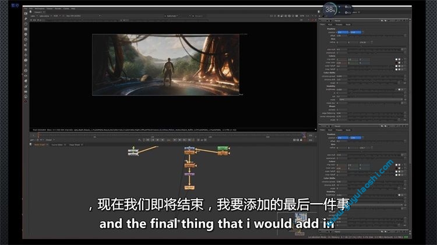Open the viewer rgba channel layer dropdown
The width and height of the screenshot is (437, 245).
click(34, 16)
